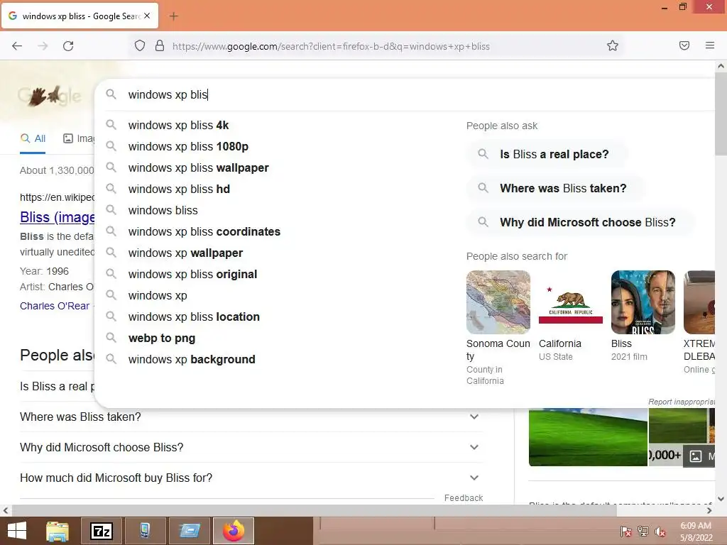Click the scroll down arrow on vertical scrollbar
The width and height of the screenshot is (727, 545).
[x=721, y=499]
